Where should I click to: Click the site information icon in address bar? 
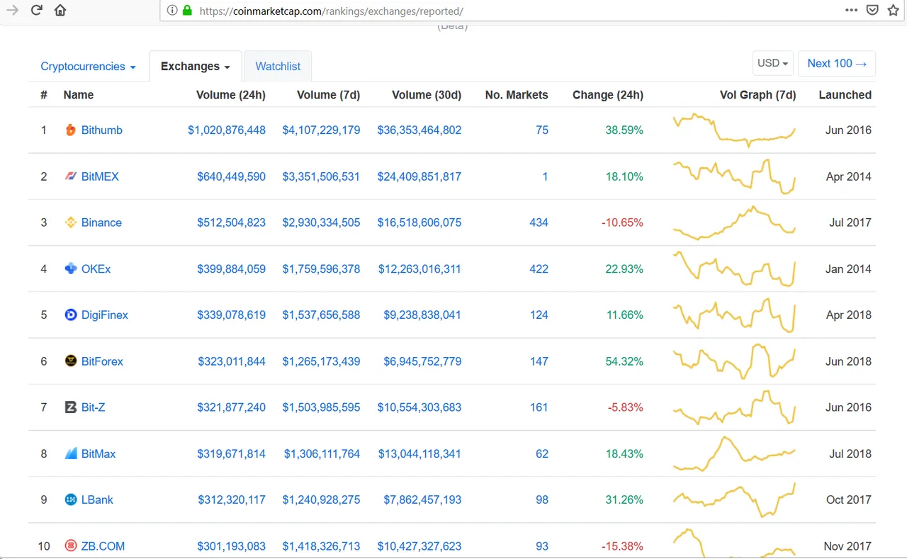pos(172,11)
